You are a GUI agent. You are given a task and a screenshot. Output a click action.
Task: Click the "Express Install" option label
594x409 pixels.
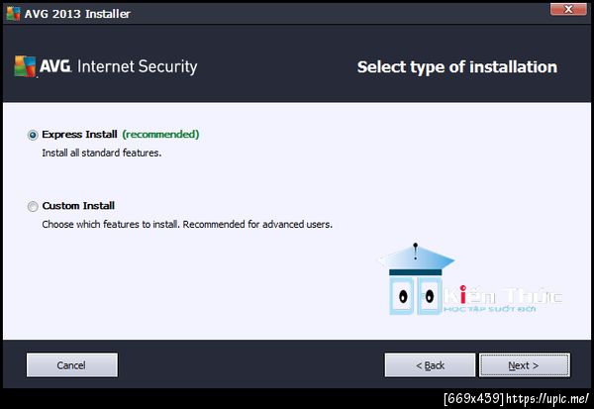point(79,134)
